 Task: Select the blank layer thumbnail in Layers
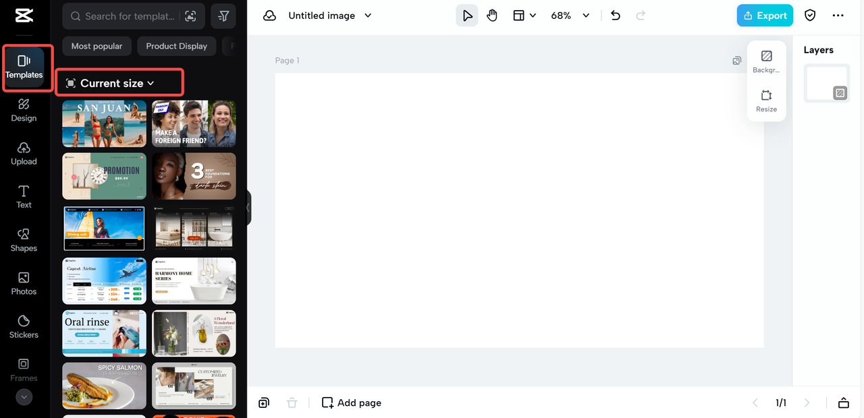pyautogui.click(x=826, y=84)
